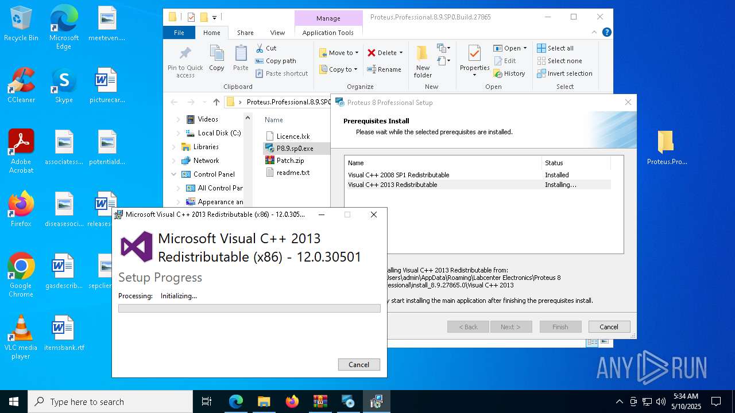Cancel the Visual C++ 2013 setup
Screen dimensions: 735x413
pos(359,364)
